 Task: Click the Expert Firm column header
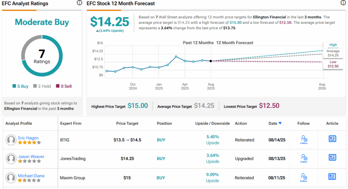pyautogui.click(x=71, y=123)
